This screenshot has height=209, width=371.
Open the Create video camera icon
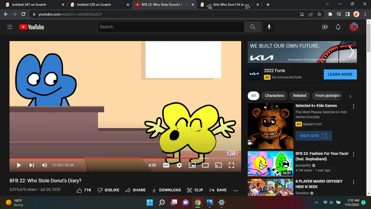tap(325, 27)
